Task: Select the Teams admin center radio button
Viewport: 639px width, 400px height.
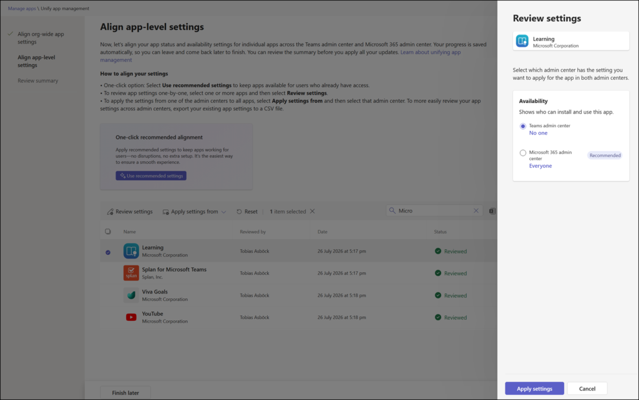Action: point(523,126)
